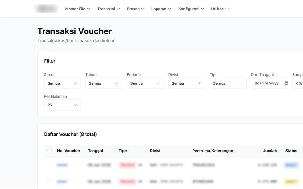Click the Divisi column header in table
Screen dimensions: 303x189
[x=155, y=151]
